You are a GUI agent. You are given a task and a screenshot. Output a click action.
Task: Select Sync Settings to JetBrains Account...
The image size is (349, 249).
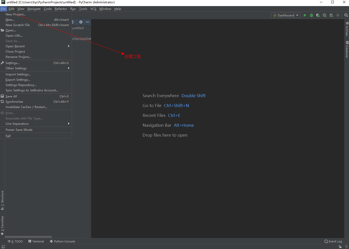pos(36,90)
